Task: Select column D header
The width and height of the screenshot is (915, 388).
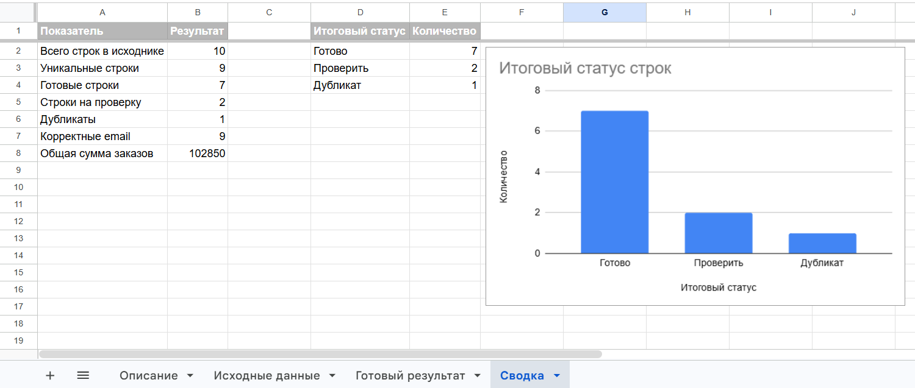Action: 360,12
